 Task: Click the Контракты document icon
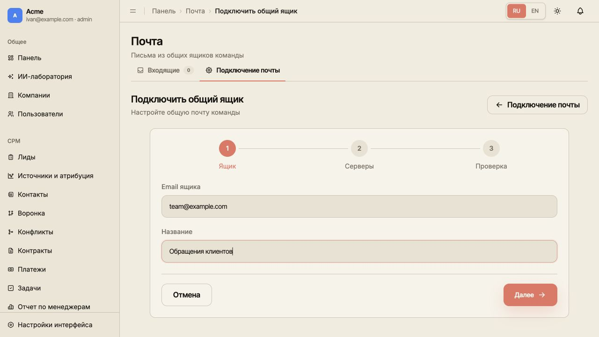(x=11, y=250)
